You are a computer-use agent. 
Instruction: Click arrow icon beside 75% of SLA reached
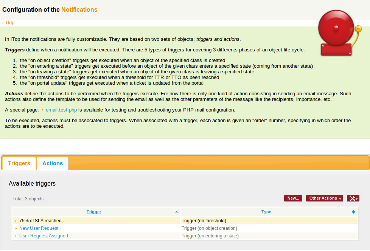coord(16,221)
